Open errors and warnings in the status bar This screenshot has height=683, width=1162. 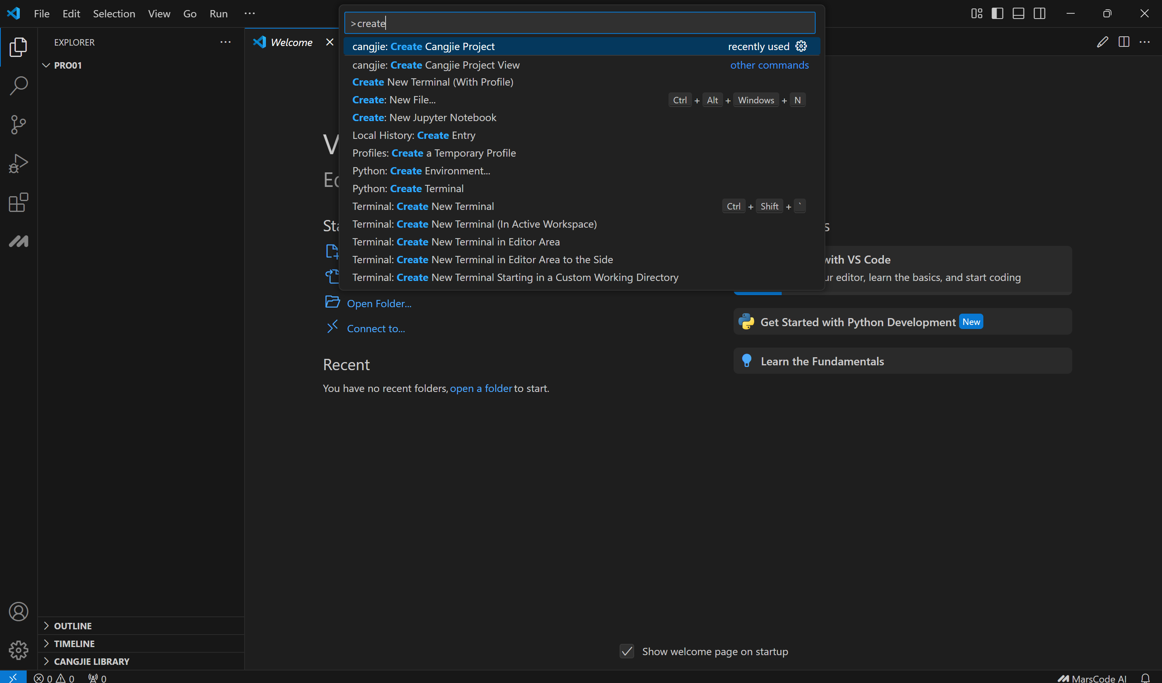click(54, 678)
